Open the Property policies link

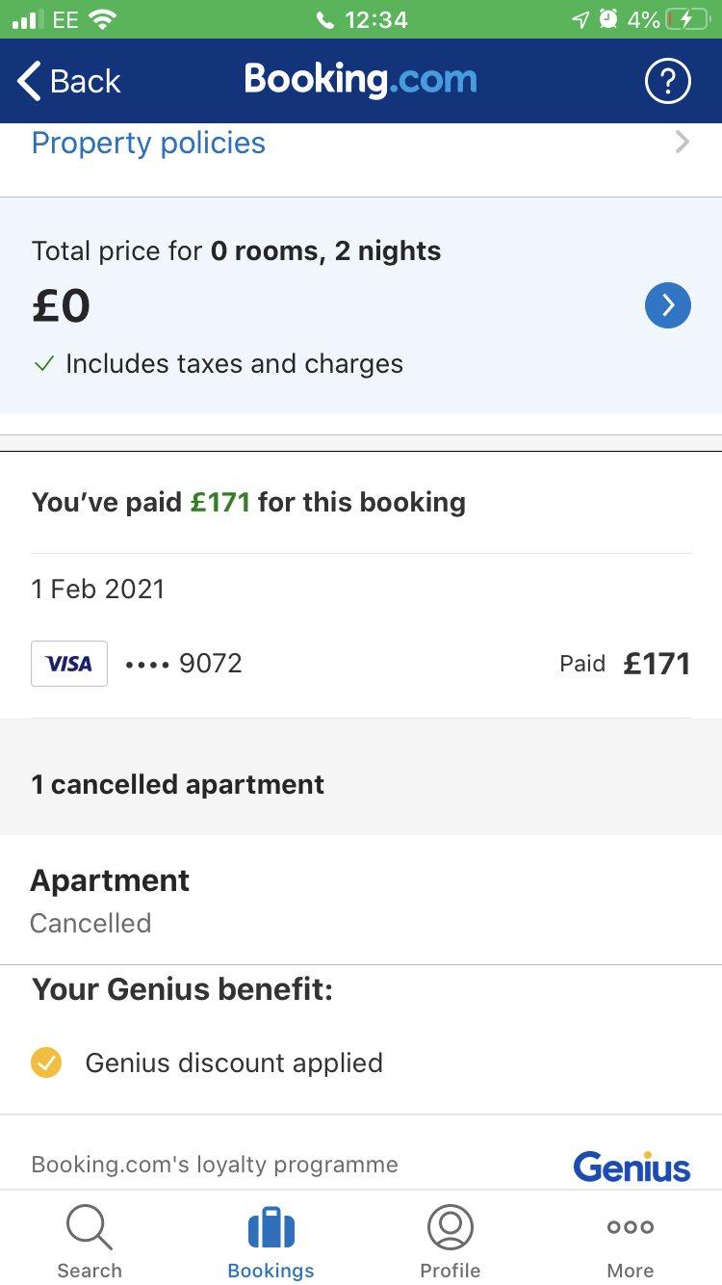tap(148, 143)
